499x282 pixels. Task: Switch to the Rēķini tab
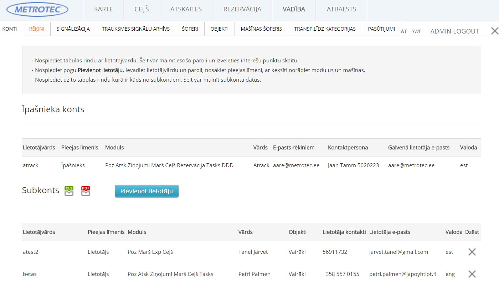pos(37,29)
